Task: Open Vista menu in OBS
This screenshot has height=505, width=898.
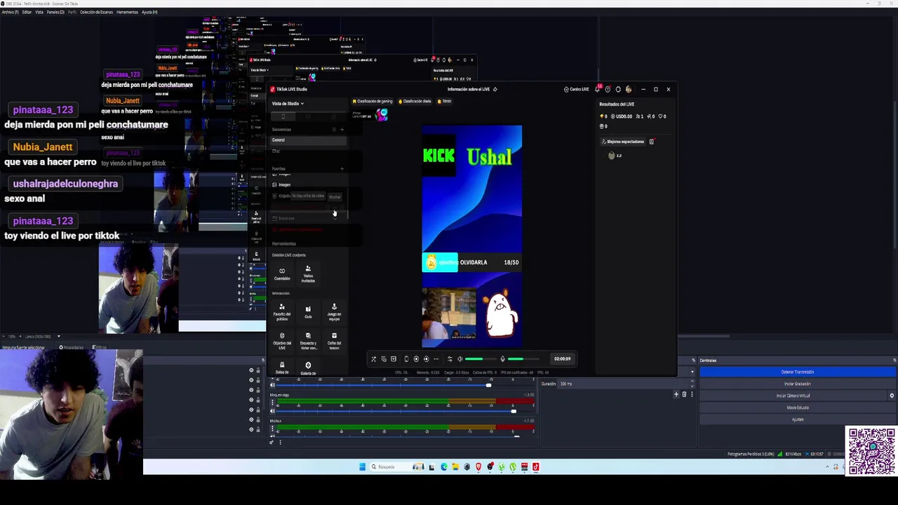Action: coord(39,12)
